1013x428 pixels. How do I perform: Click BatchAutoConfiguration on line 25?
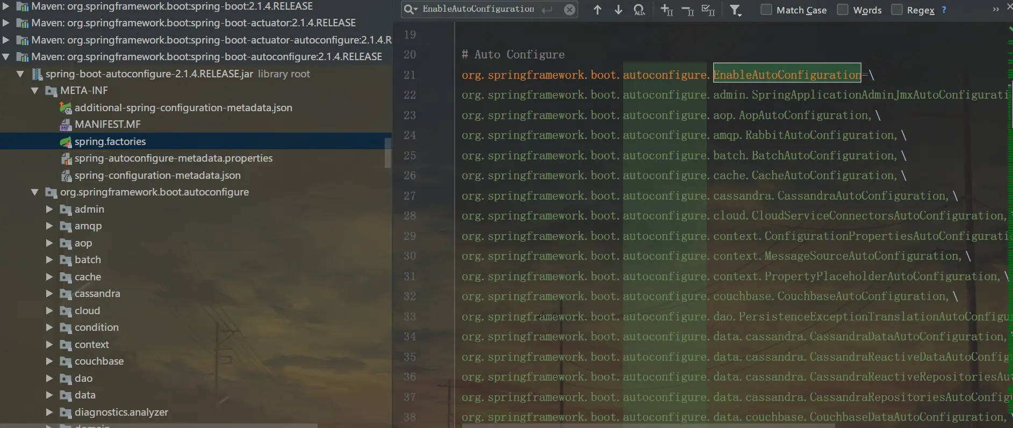pos(823,155)
